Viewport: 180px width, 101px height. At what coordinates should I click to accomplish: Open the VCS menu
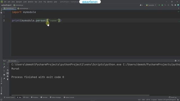(x=45, y=2)
